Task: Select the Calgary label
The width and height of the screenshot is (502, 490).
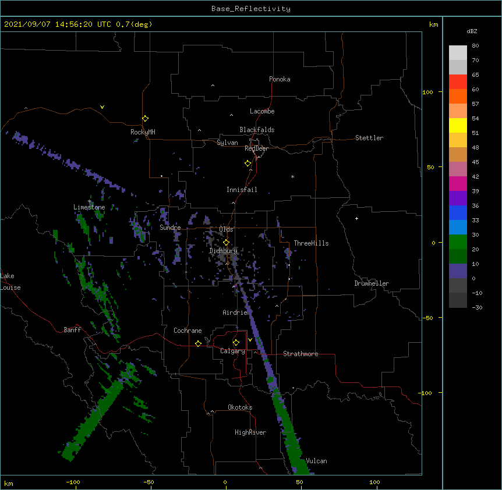Action: (x=232, y=351)
